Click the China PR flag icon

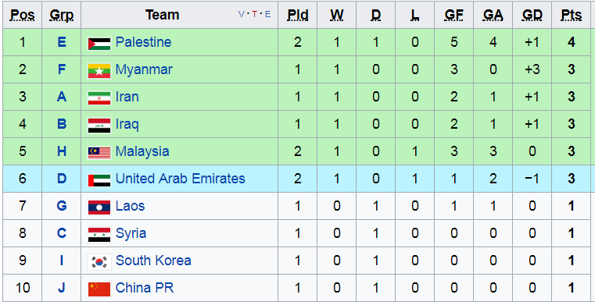pos(99,289)
